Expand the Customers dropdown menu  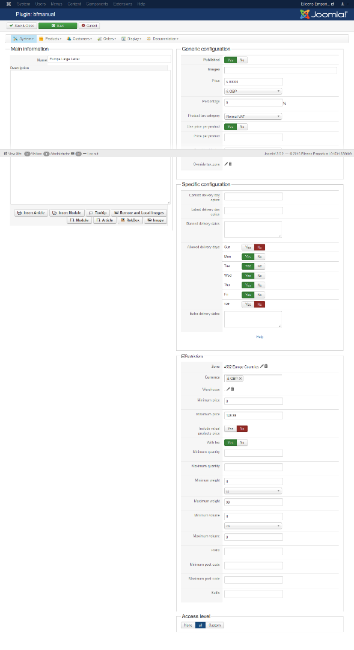coord(79,39)
